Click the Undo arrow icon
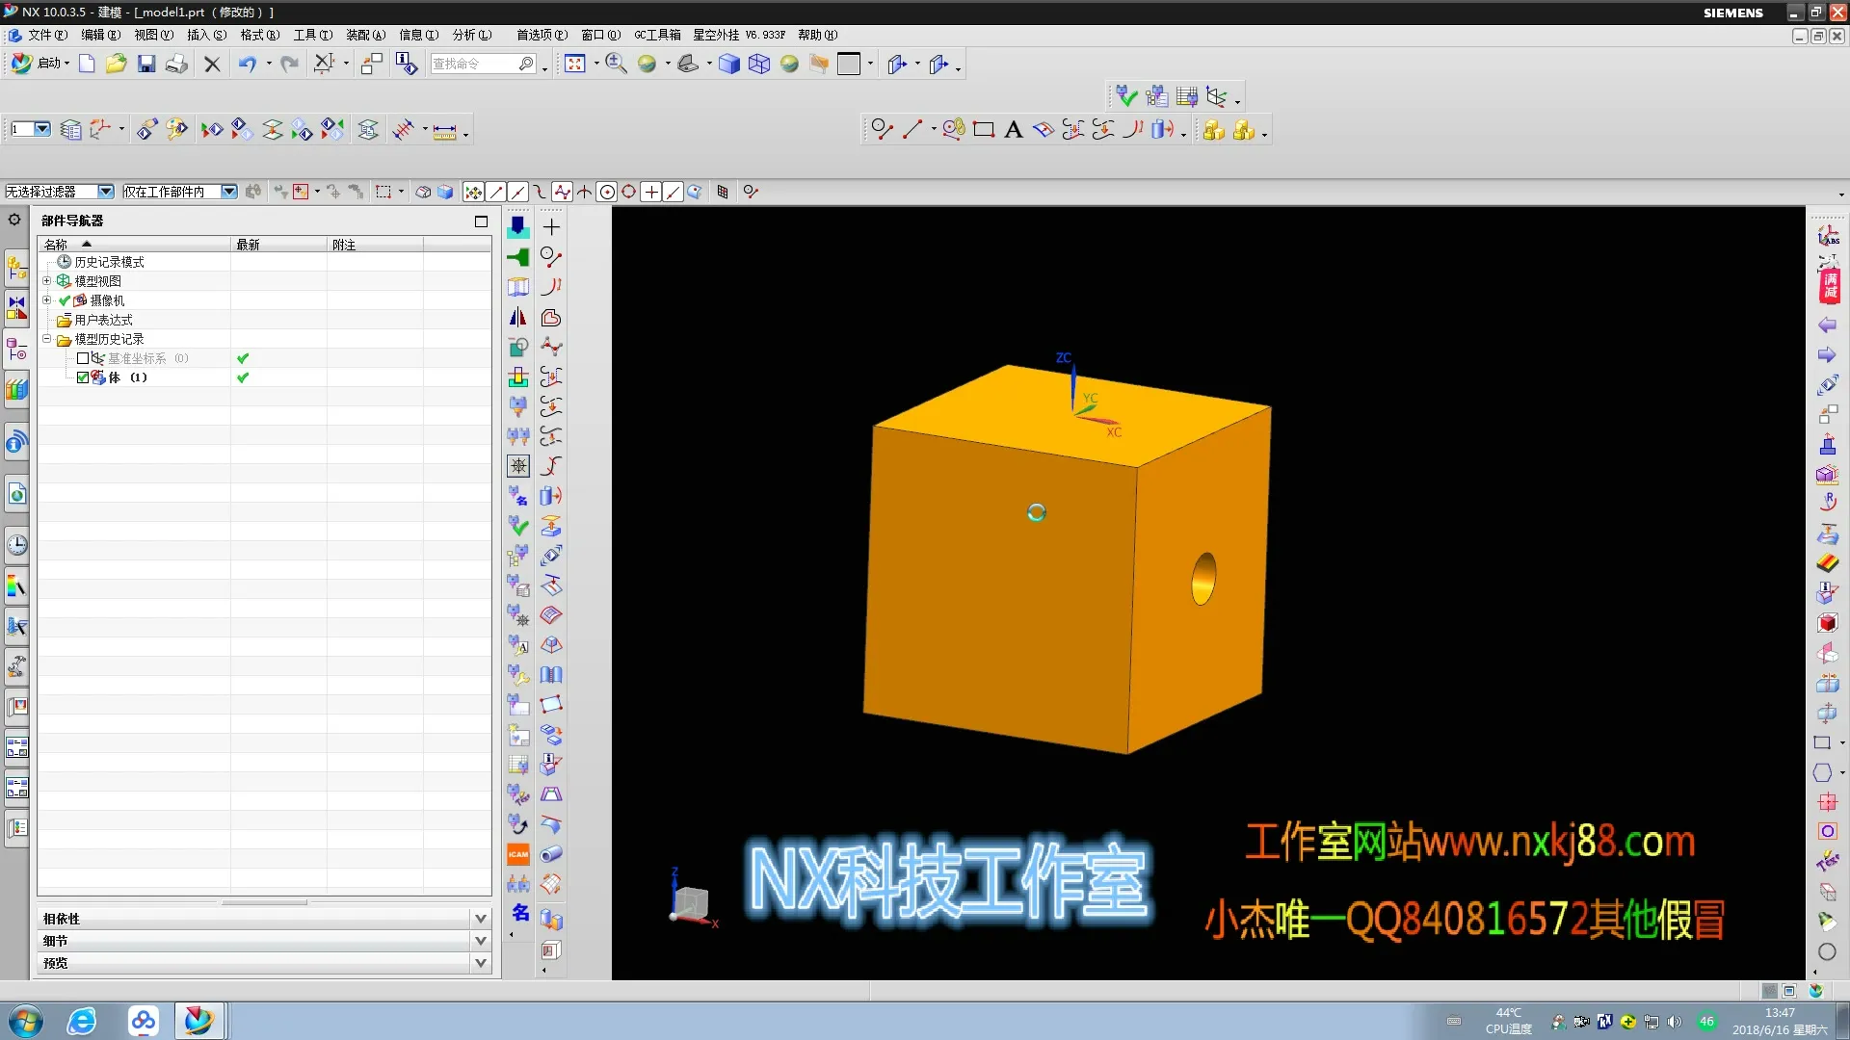Viewport: 1850px width, 1040px height. 248,64
